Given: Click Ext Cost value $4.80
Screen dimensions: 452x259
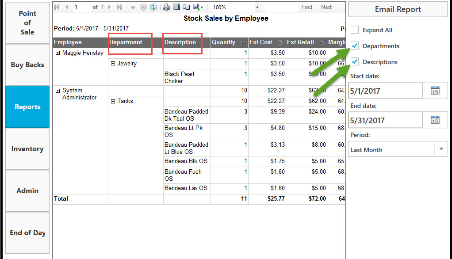Looking at the screenshot, I should (x=278, y=128).
